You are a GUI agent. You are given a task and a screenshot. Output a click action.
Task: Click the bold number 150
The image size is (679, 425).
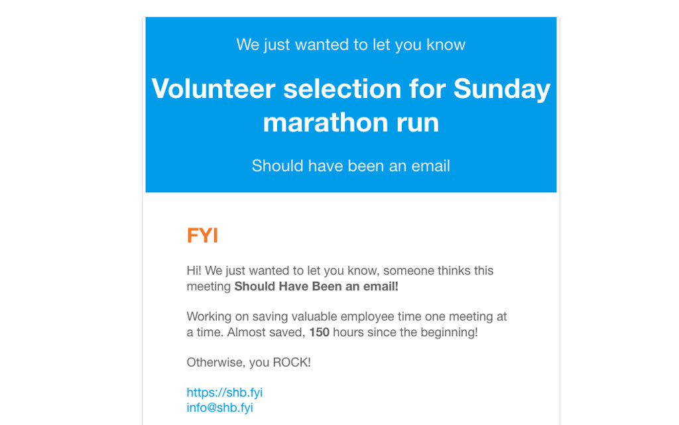(319, 332)
